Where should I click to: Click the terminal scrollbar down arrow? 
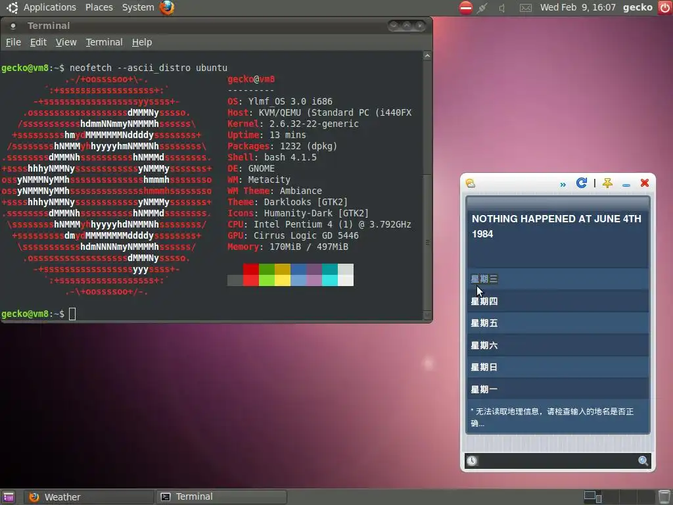coord(427,315)
